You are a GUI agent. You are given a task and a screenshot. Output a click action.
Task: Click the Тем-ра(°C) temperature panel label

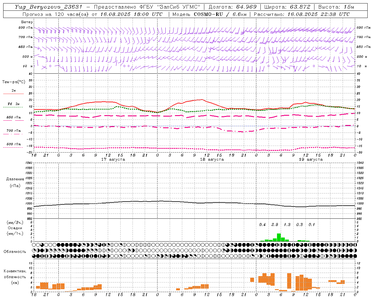tap(14, 82)
